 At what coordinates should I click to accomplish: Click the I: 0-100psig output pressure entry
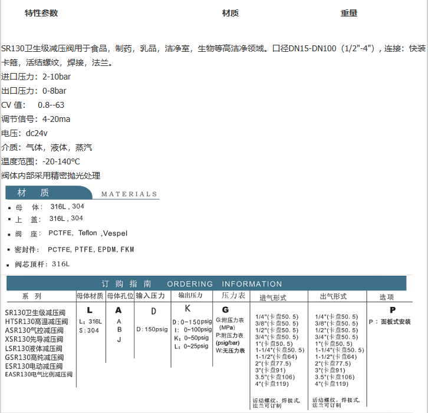point(193,330)
